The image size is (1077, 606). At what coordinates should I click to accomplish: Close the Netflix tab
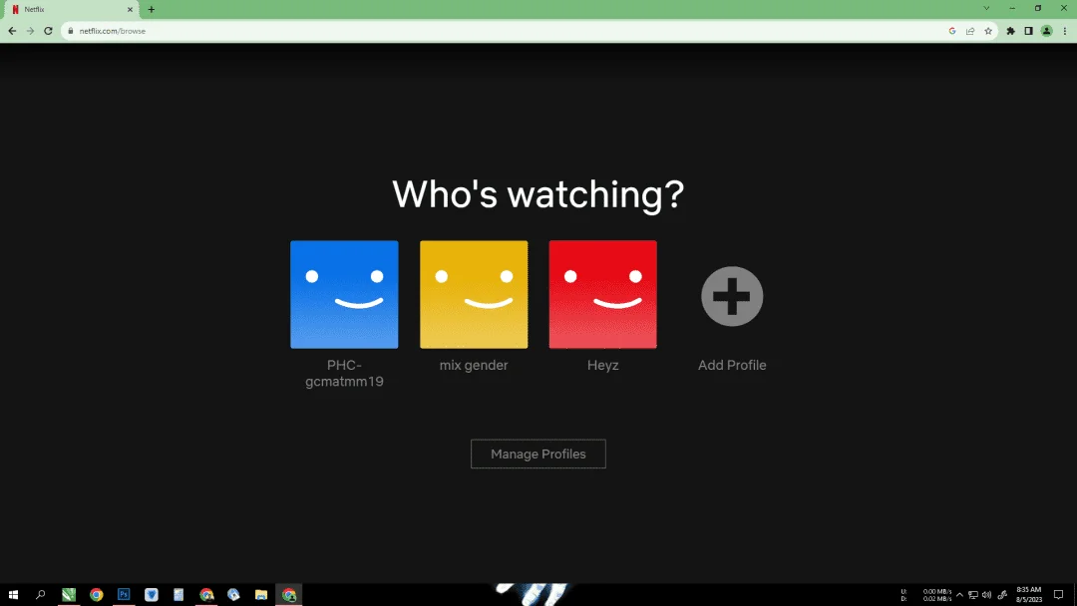pos(130,10)
